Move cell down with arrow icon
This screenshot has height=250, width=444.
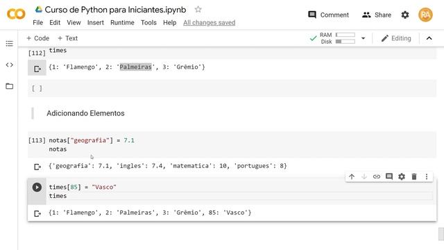click(x=364, y=176)
